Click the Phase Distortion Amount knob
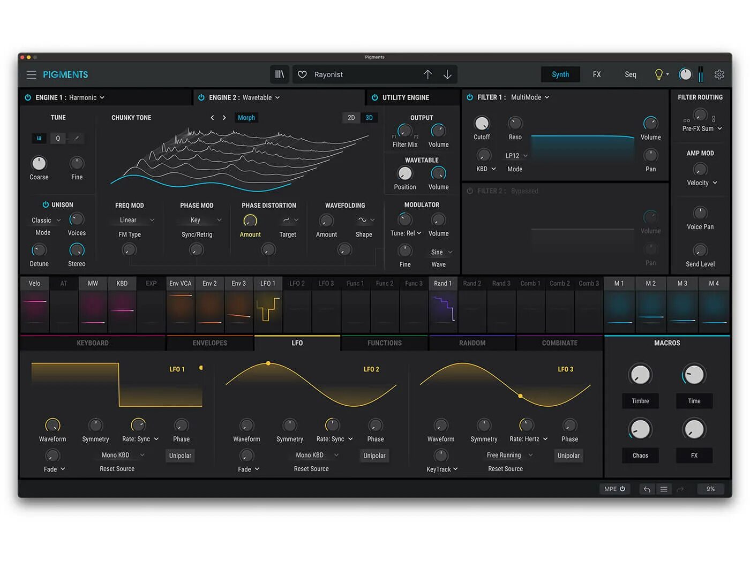 pyautogui.click(x=250, y=221)
